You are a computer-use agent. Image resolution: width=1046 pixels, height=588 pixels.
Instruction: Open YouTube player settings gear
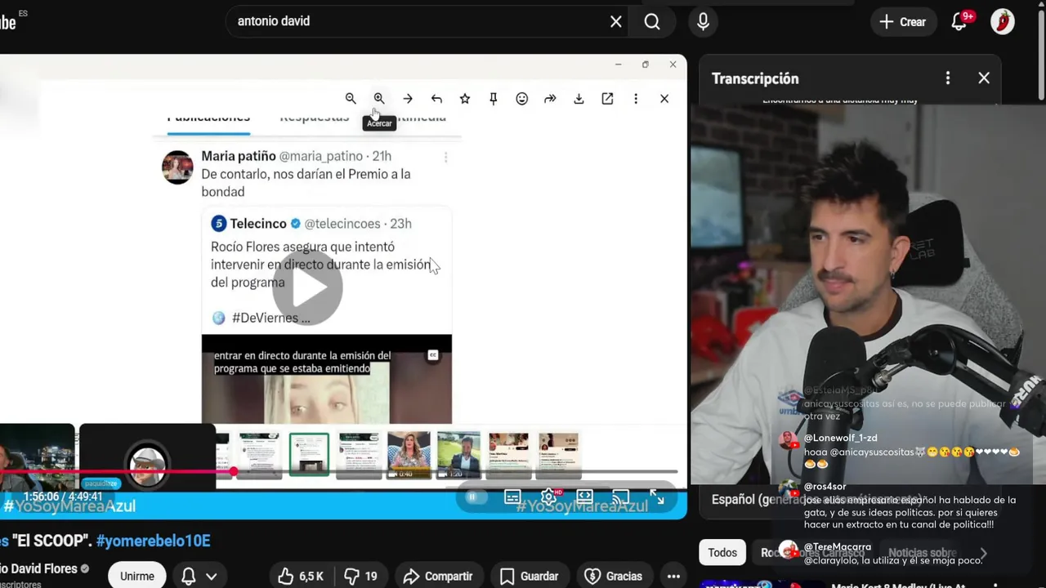coord(548,497)
